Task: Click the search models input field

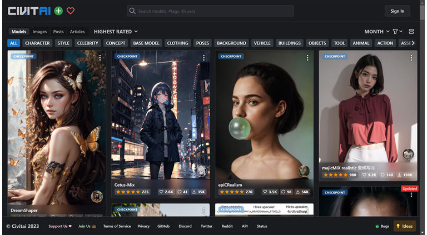Action: pos(211,11)
